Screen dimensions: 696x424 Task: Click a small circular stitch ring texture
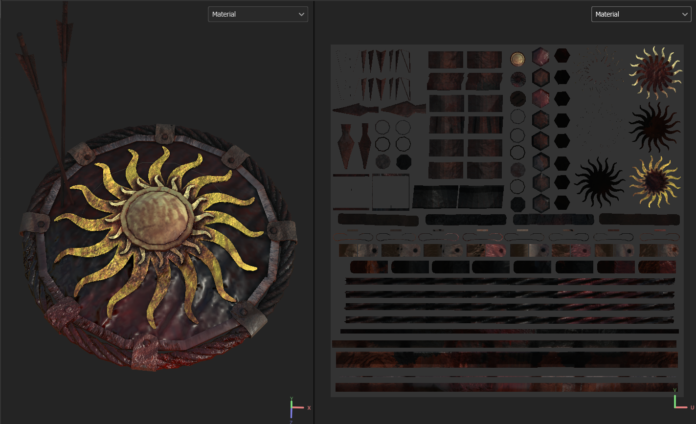point(517,117)
